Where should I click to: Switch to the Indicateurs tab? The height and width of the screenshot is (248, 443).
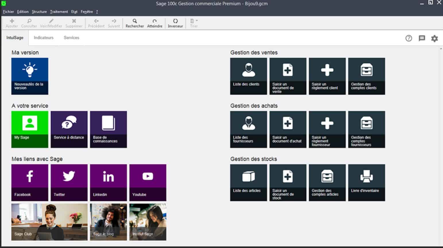(x=43, y=38)
